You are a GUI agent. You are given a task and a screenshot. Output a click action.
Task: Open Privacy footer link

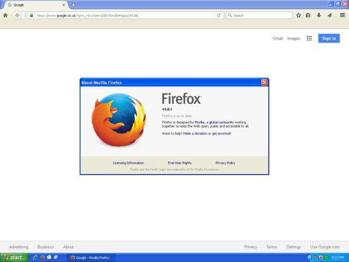click(x=250, y=247)
